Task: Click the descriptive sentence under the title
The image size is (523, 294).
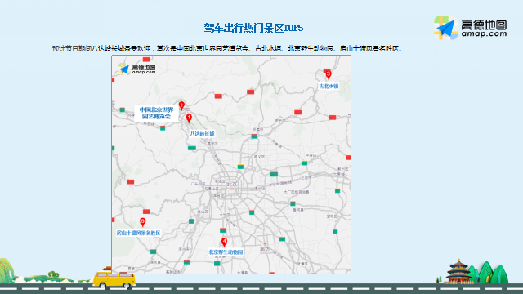Action: coord(227,49)
